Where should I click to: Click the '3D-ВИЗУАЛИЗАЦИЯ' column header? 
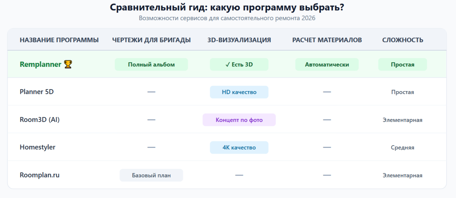coord(239,40)
